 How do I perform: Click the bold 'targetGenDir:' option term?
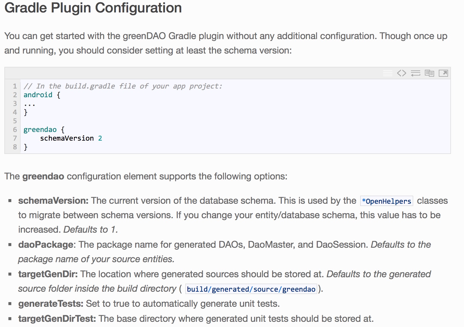48,274
